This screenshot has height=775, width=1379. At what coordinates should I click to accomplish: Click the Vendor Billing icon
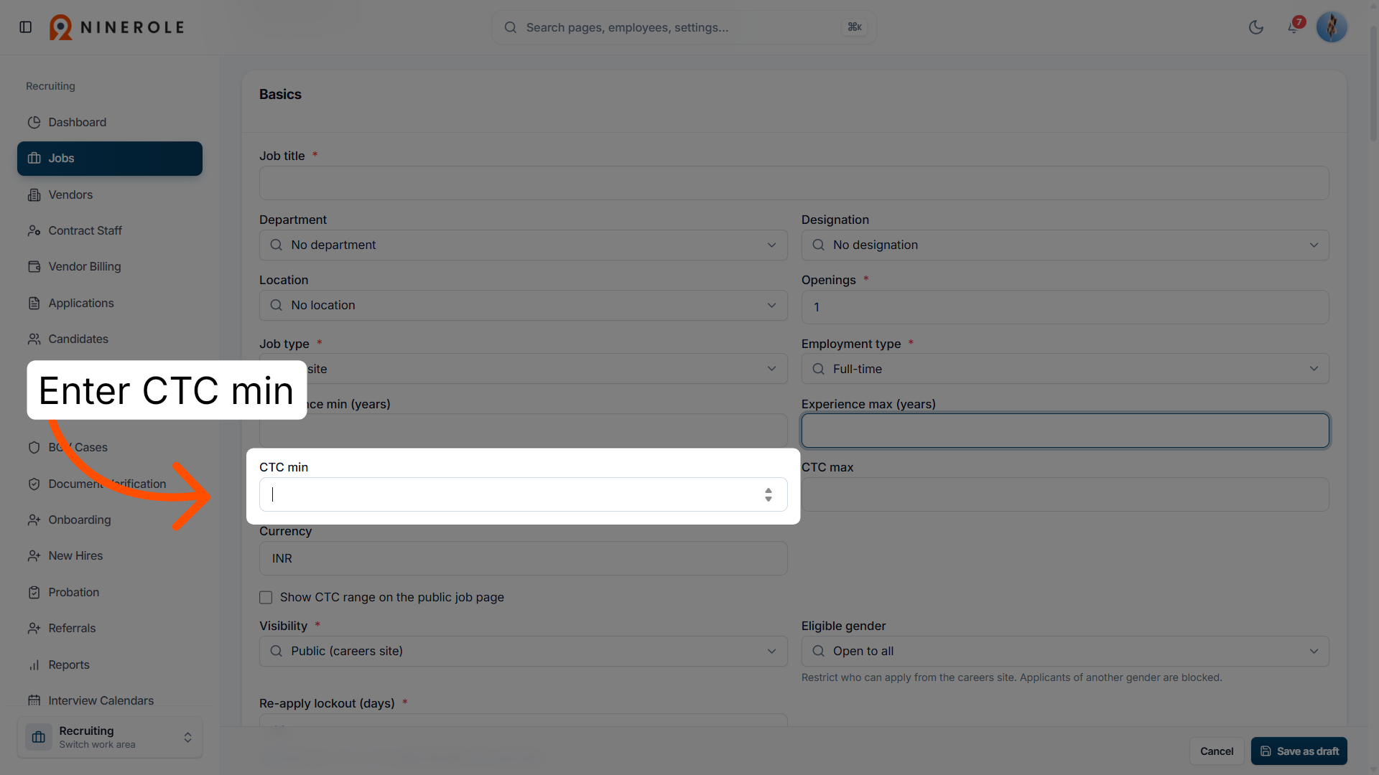coord(34,266)
